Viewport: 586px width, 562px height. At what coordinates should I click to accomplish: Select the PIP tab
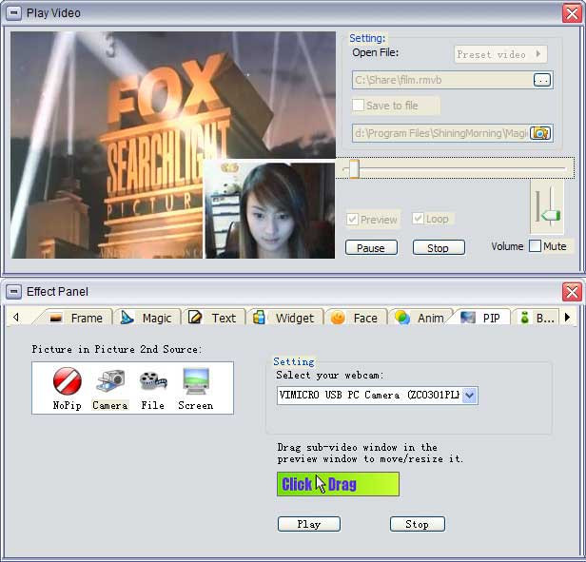tap(480, 318)
